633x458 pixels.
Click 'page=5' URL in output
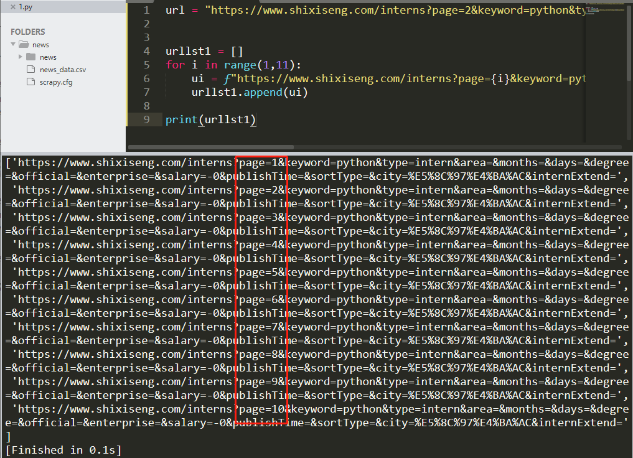coord(259,273)
